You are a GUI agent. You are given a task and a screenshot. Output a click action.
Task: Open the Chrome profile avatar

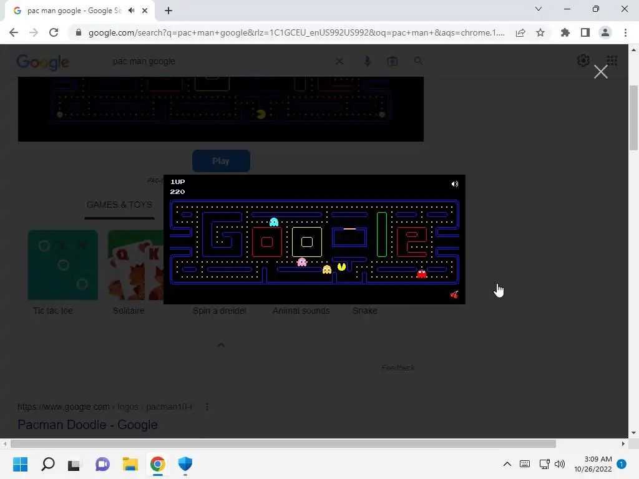(x=605, y=32)
